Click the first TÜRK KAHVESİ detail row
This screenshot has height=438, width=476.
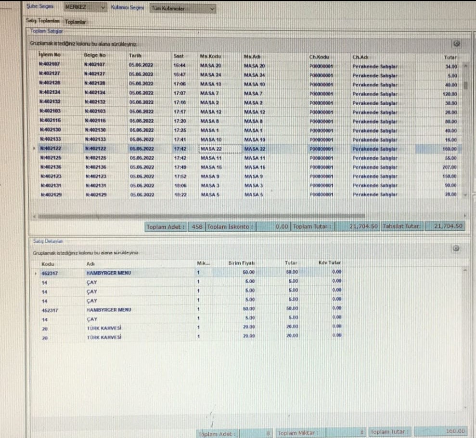pyautogui.click(x=191, y=328)
